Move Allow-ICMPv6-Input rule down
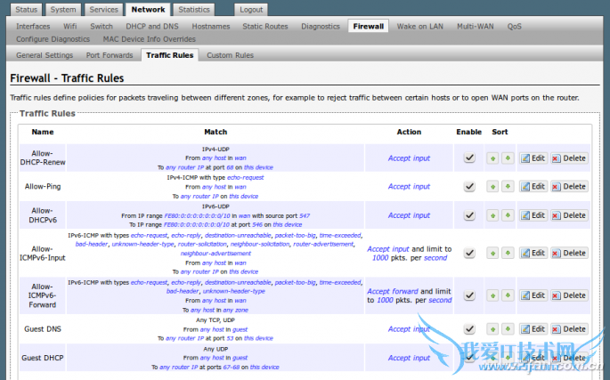610x380 pixels. [507, 254]
